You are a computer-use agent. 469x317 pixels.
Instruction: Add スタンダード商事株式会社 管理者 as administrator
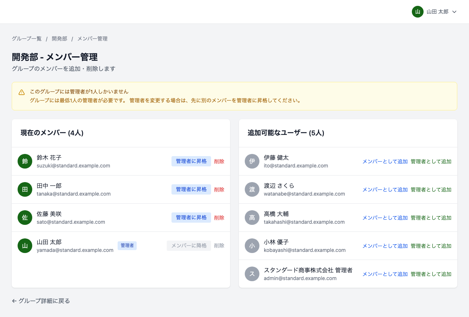pos(431,274)
